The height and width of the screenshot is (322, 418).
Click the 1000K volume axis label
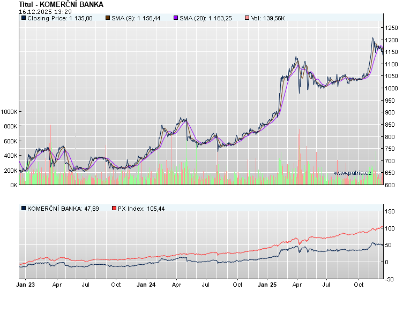pyautogui.click(x=9, y=112)
